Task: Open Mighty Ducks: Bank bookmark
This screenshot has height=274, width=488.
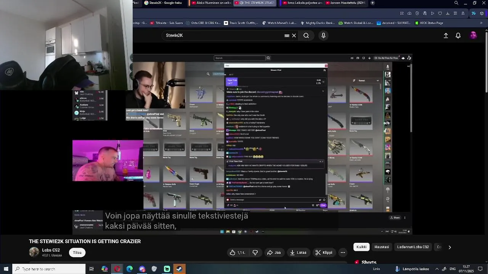Action: [317, 23]
